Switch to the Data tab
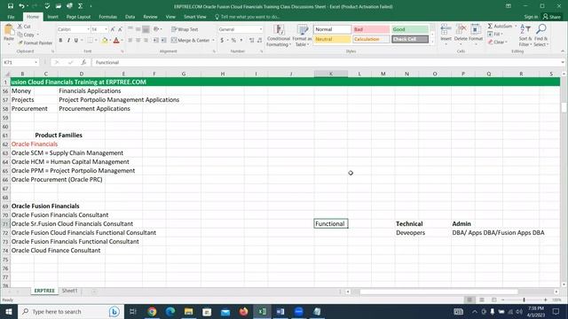568x319 pixels. [130, 17]
